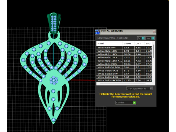The height and width of the screenshot is (132, 176).
Task: Sort by the Grams column header
Action: pyautogui.click(x=128, y=44)
